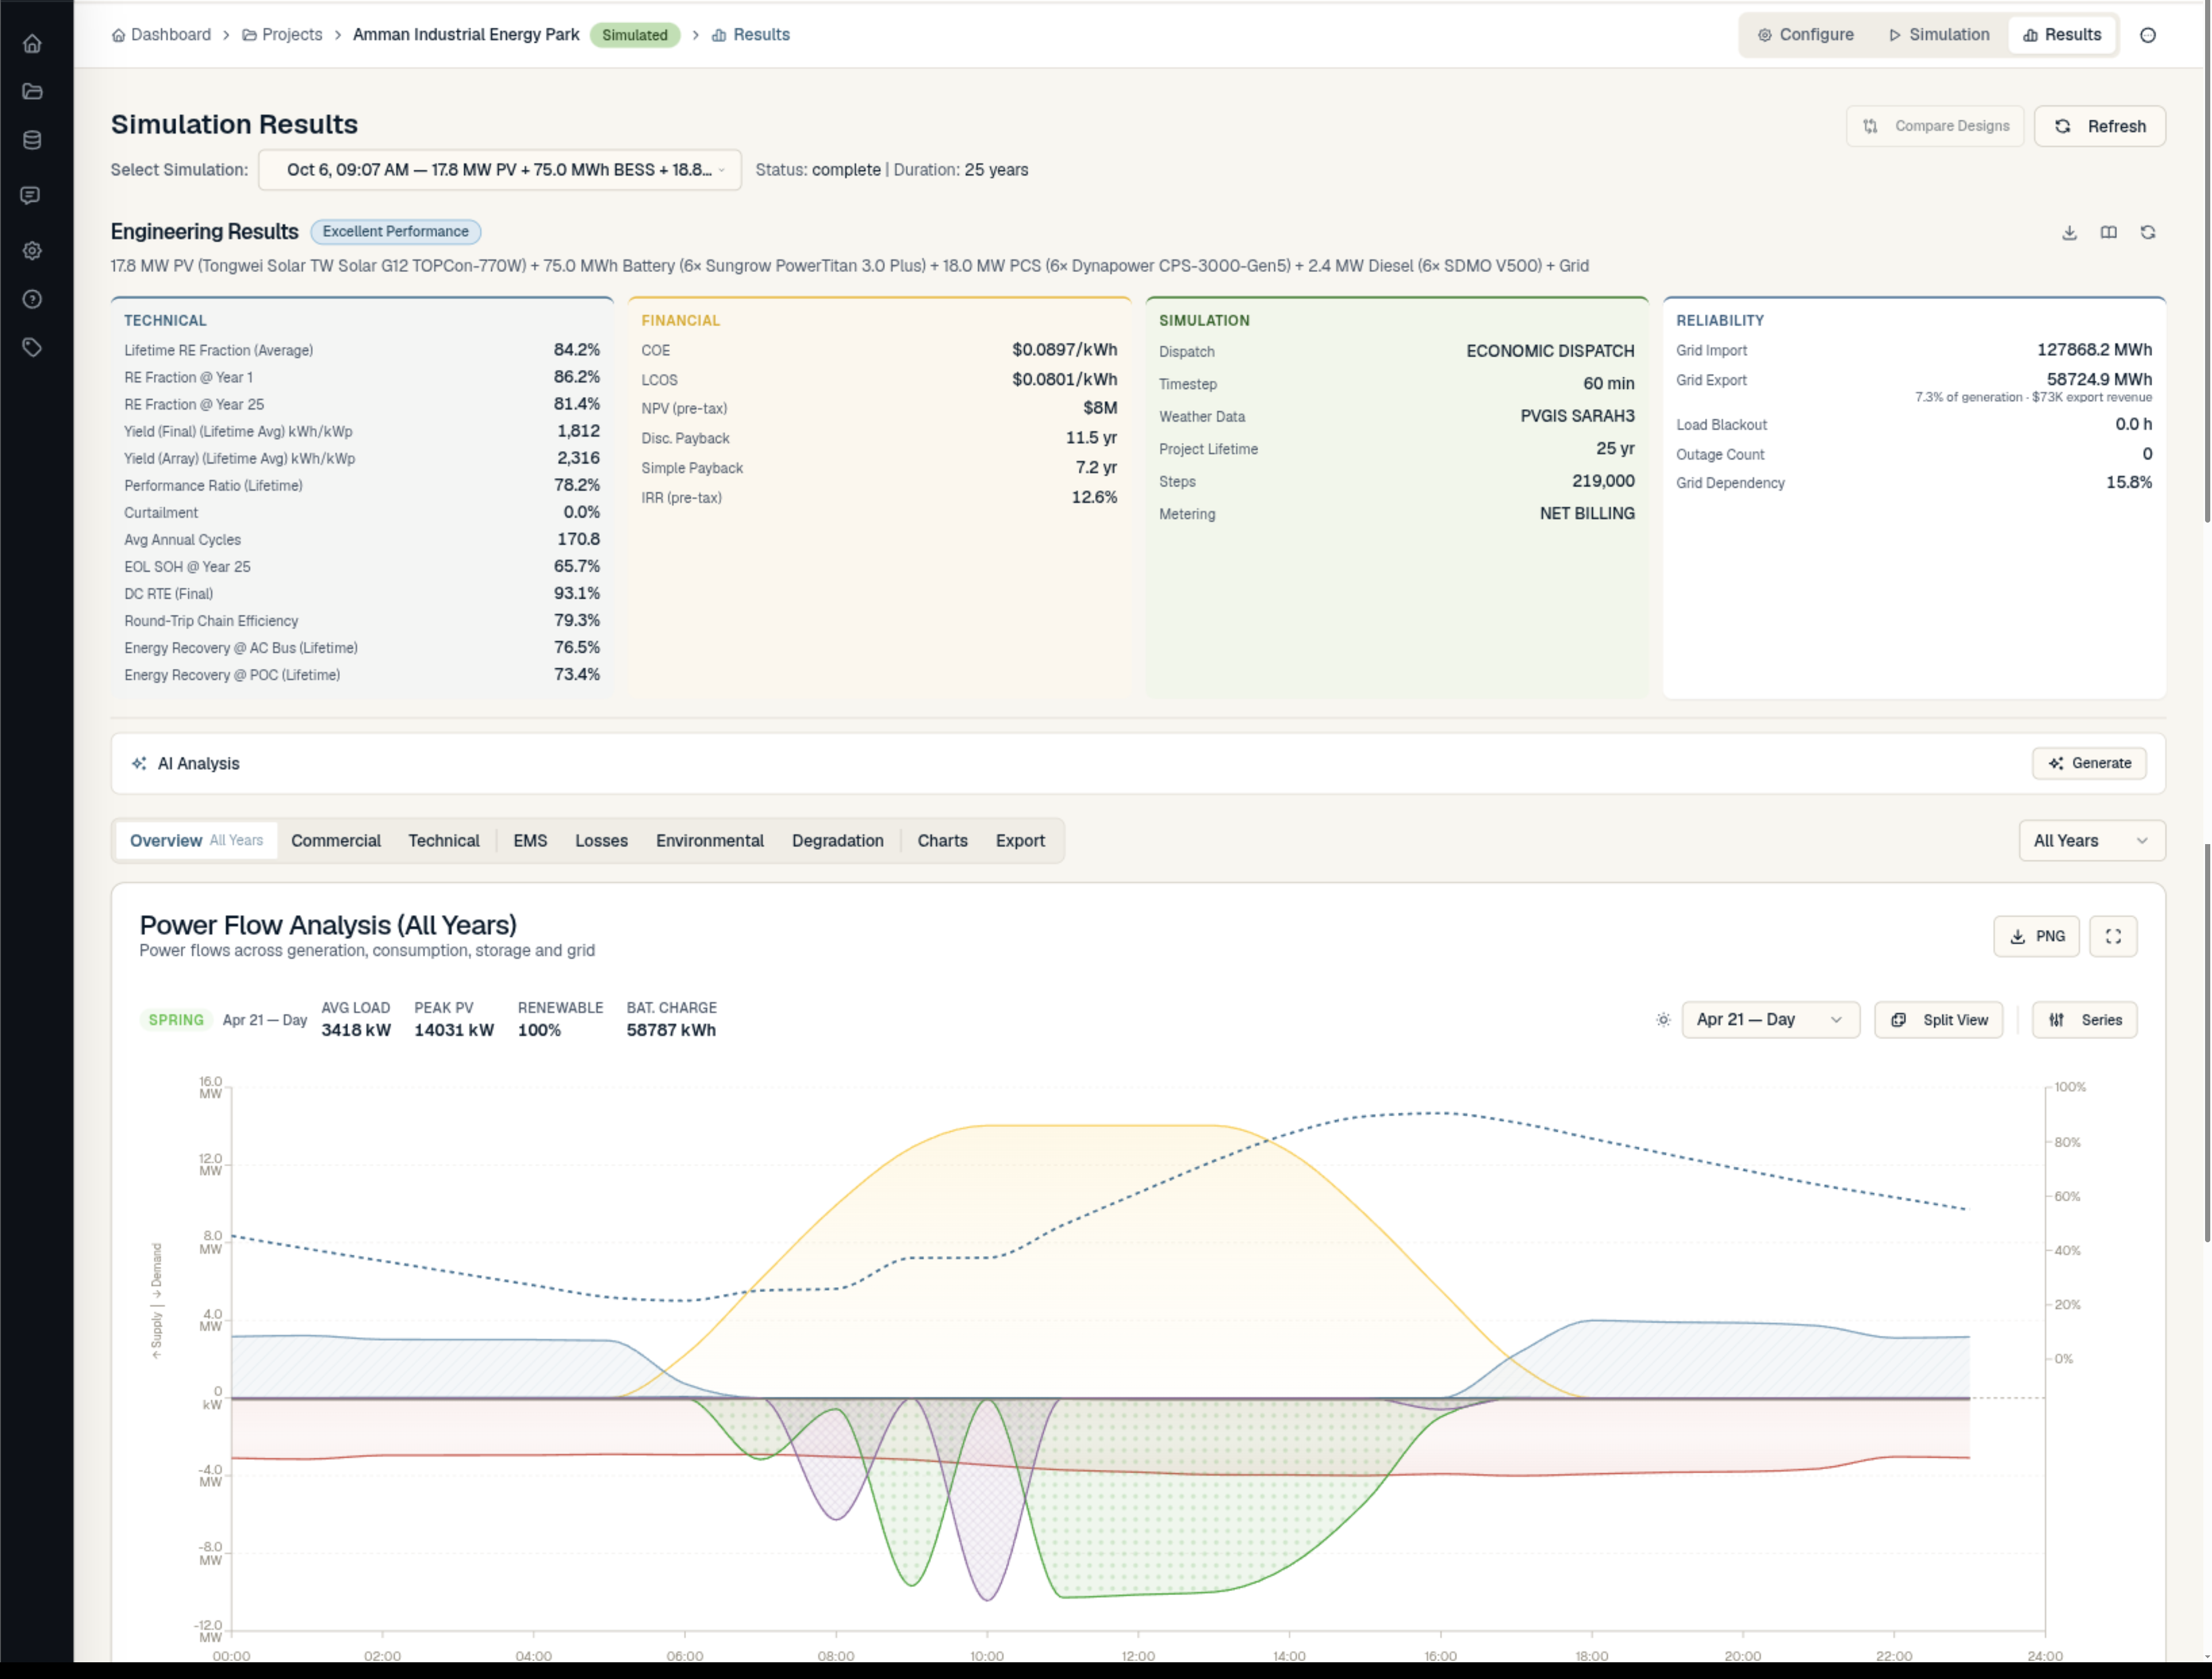2212x1679 pixels.
Task: Open the Series chart options
Action: click(x=2084, y=1020)
